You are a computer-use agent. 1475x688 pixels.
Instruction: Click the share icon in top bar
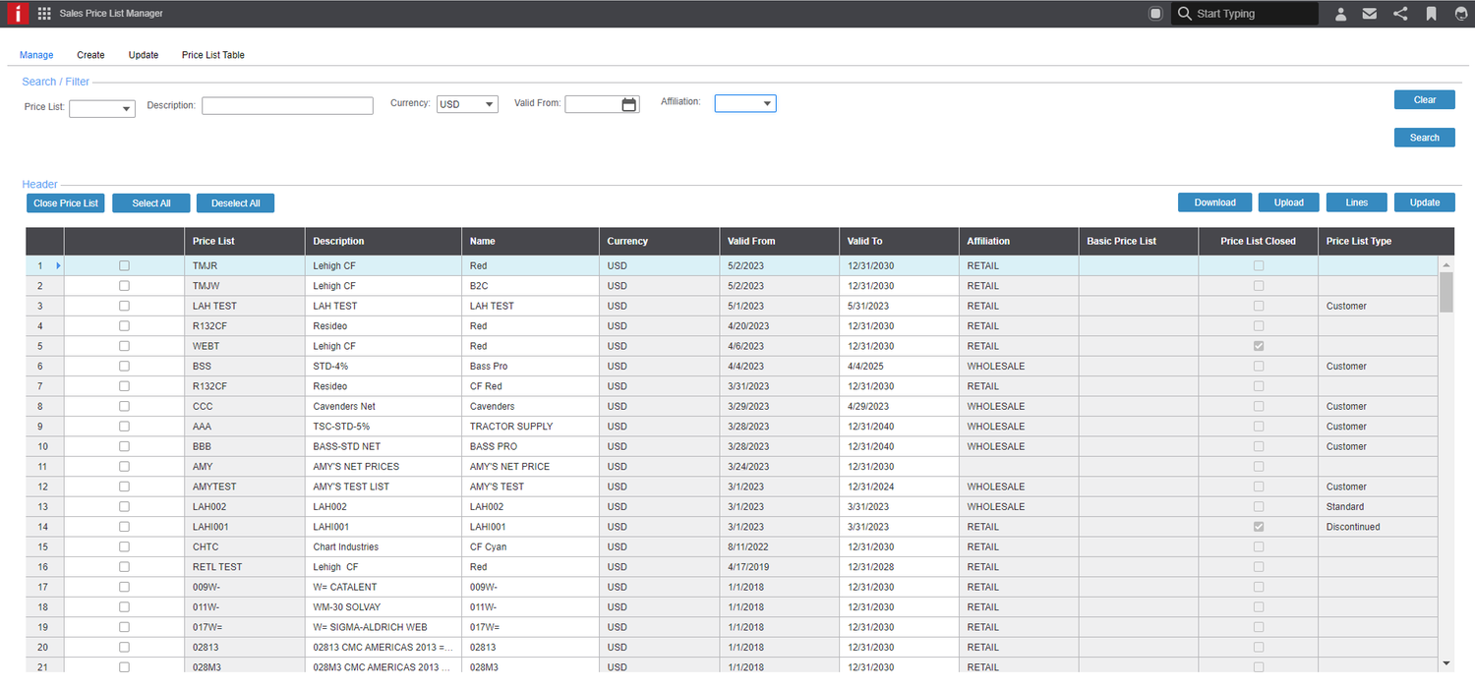[1400, 14]
